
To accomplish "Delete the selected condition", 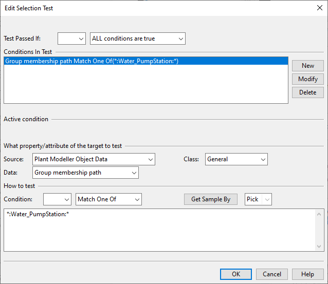I will [x=308, y=92].
